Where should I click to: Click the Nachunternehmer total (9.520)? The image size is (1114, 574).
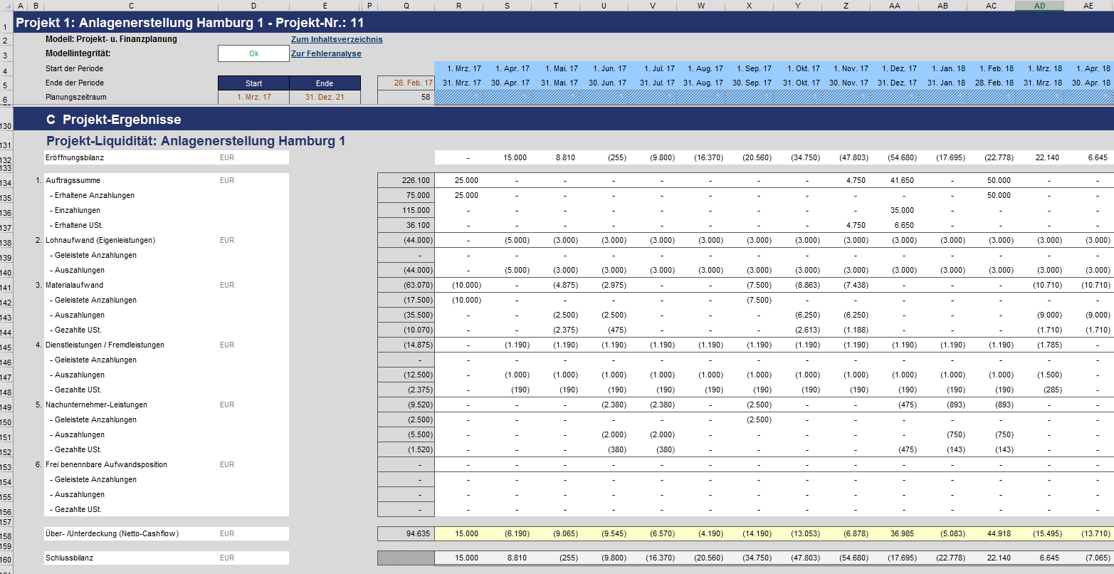406,405
